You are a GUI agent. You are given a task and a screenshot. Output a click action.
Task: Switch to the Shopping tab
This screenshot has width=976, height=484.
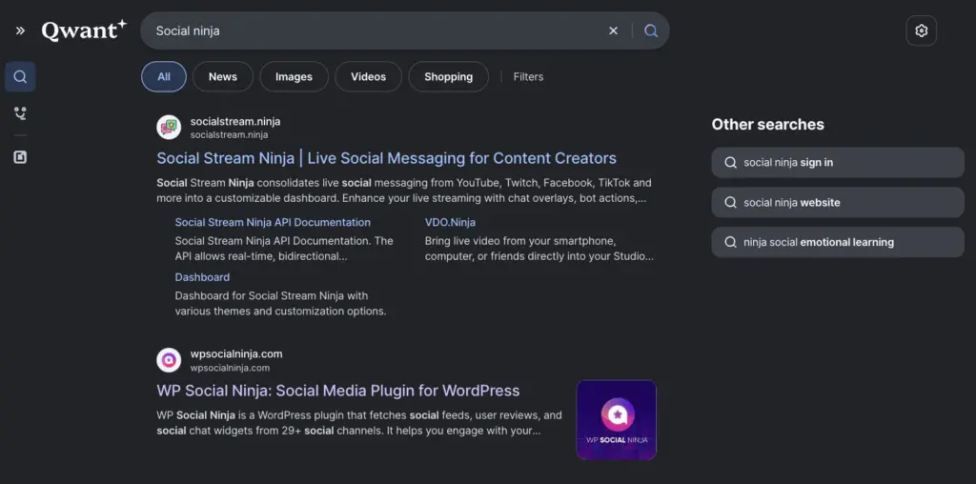coord(448,76)
